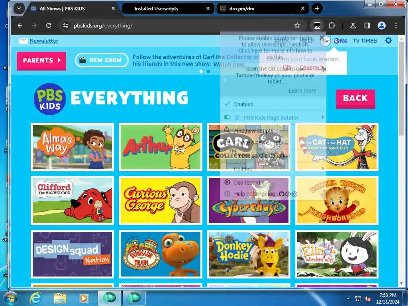The image size is (408, 306).
Task: Expand PBS Kids Page Rotator submenu arrow
Action: [x=322, y=117]
